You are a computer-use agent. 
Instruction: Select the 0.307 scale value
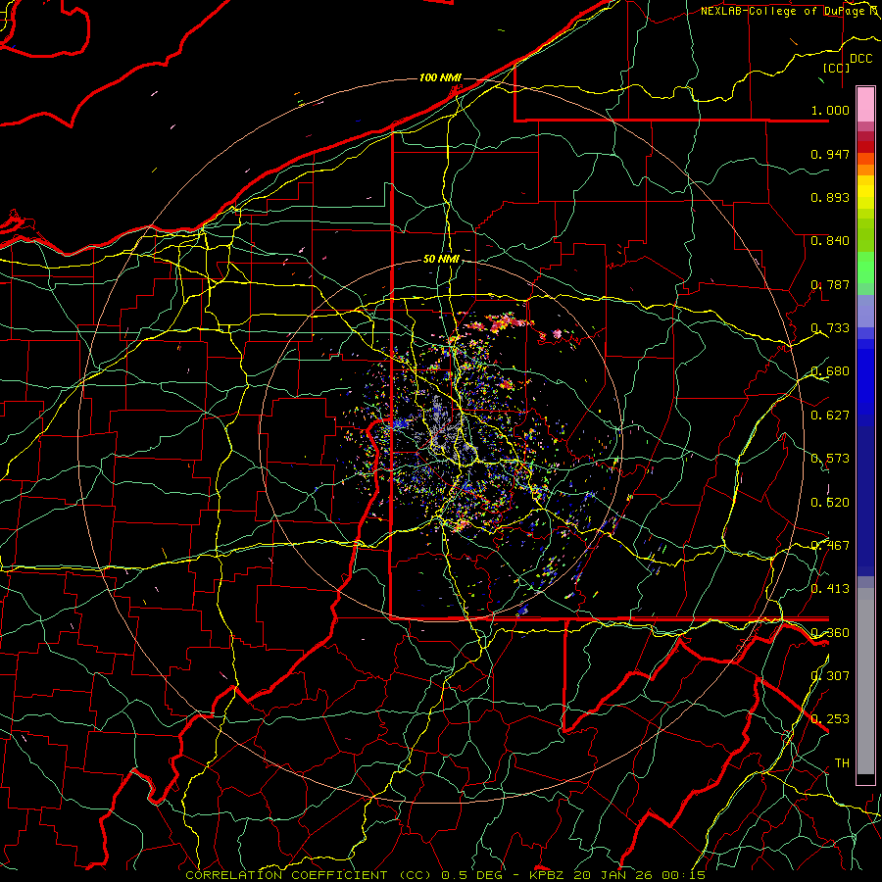(830, 675)
